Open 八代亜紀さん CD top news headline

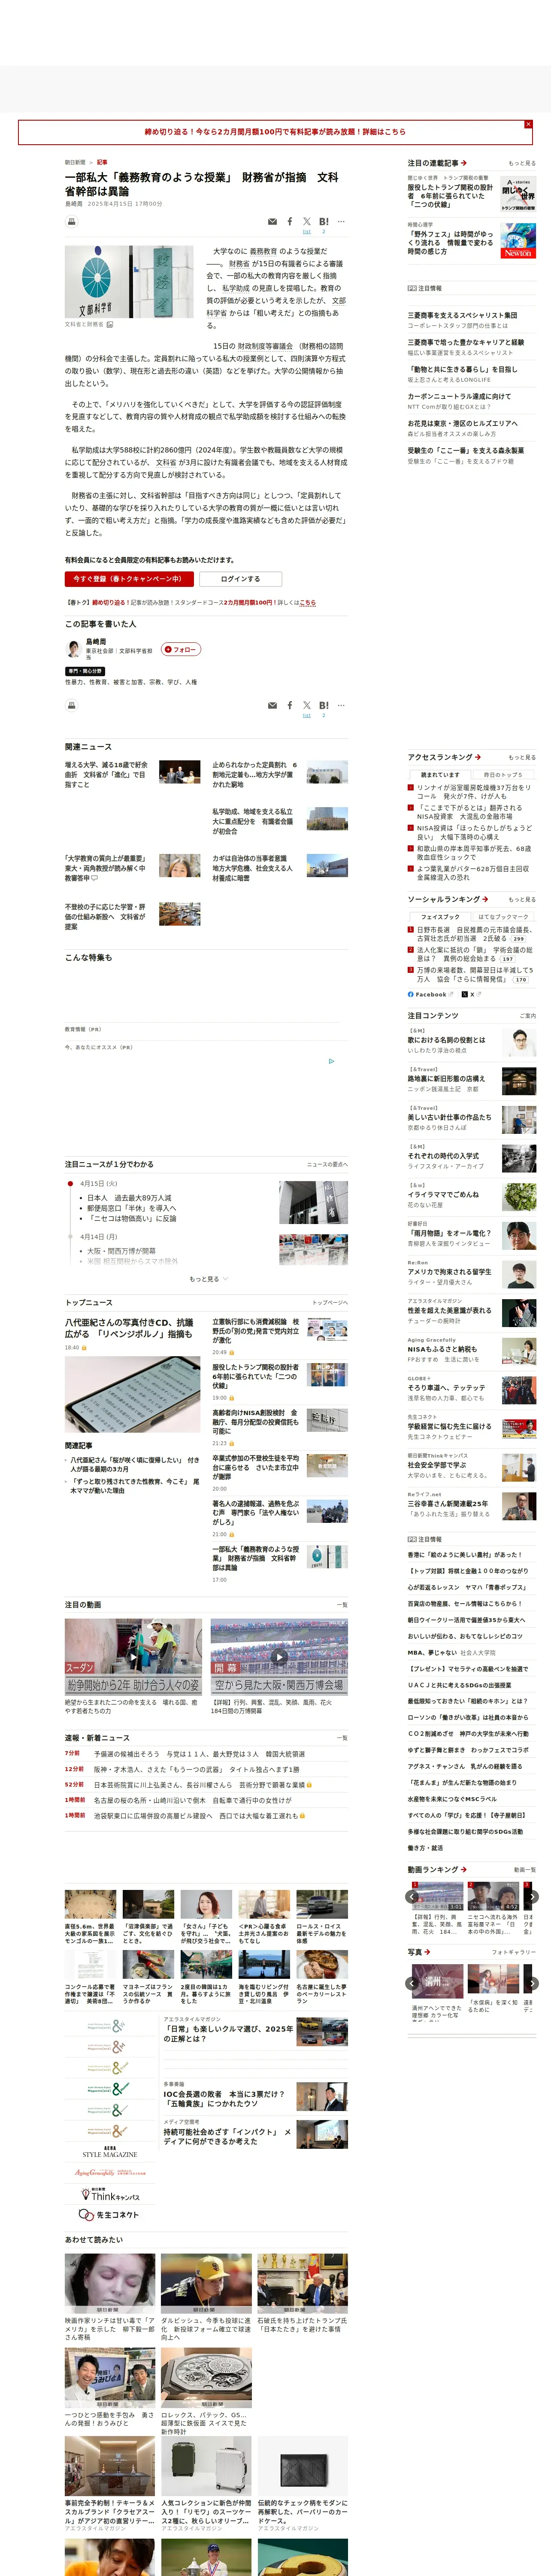(129, 1328)
